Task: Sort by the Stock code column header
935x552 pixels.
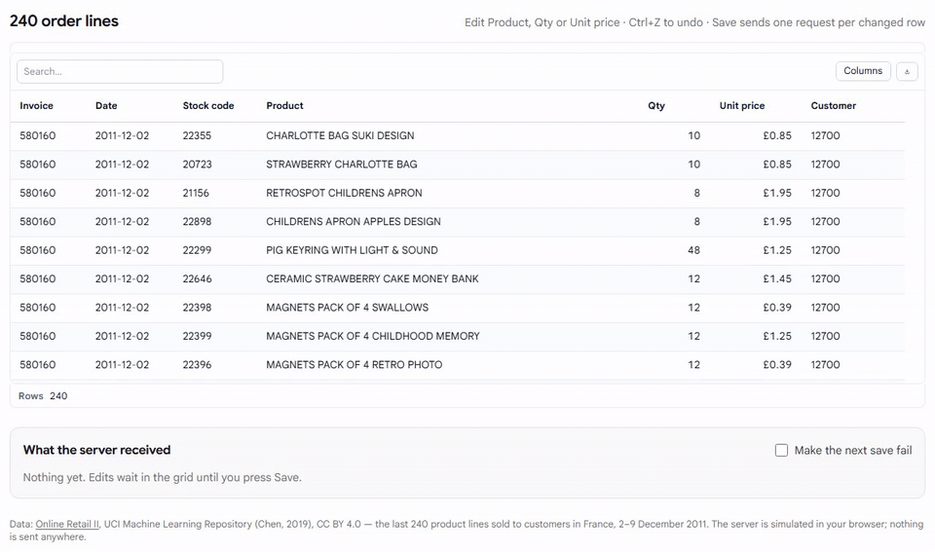Action: click(208, 105)
